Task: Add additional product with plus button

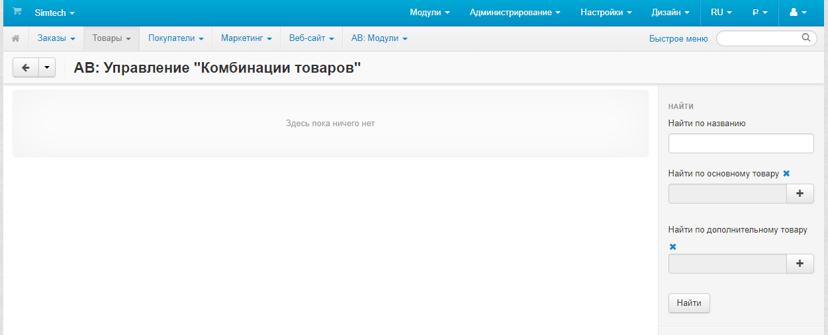Action: coord(800,264)
